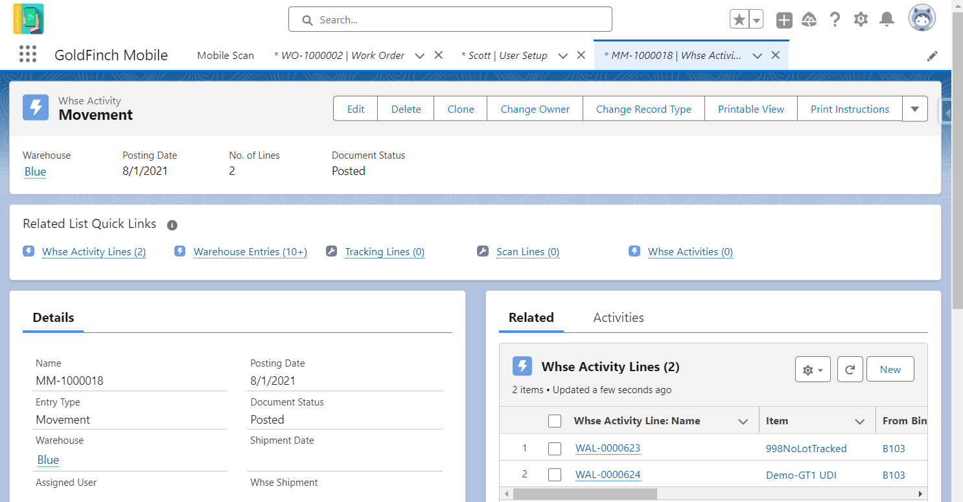Expand the MM-1000018 tab options chevron

pyautogui.click(x=756, y=56)
